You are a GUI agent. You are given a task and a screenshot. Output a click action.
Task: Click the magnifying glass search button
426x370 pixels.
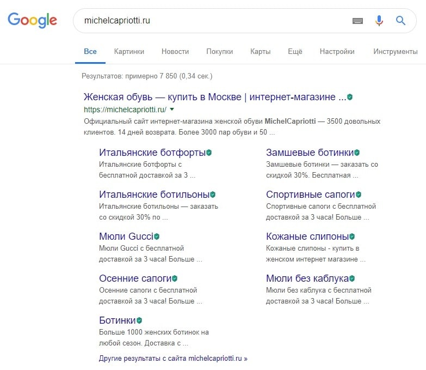400,21
